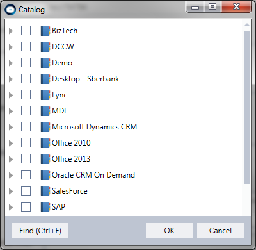Expand the BizTech tree arrow
This screenshot has height=250, width=256.
click(11, 31)
